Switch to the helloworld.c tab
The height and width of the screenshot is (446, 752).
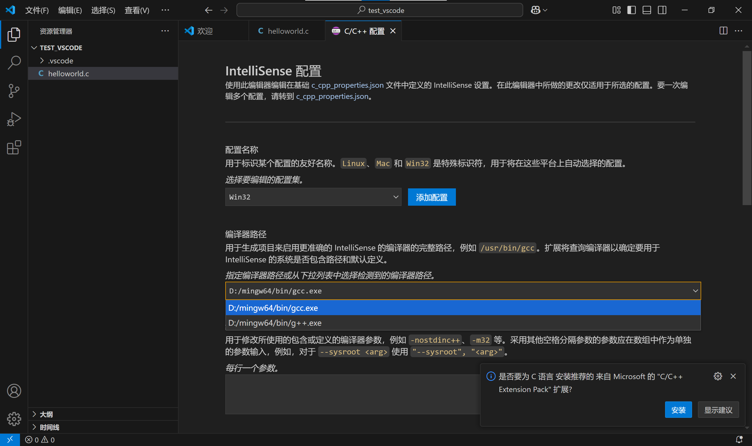pos(287,31)
